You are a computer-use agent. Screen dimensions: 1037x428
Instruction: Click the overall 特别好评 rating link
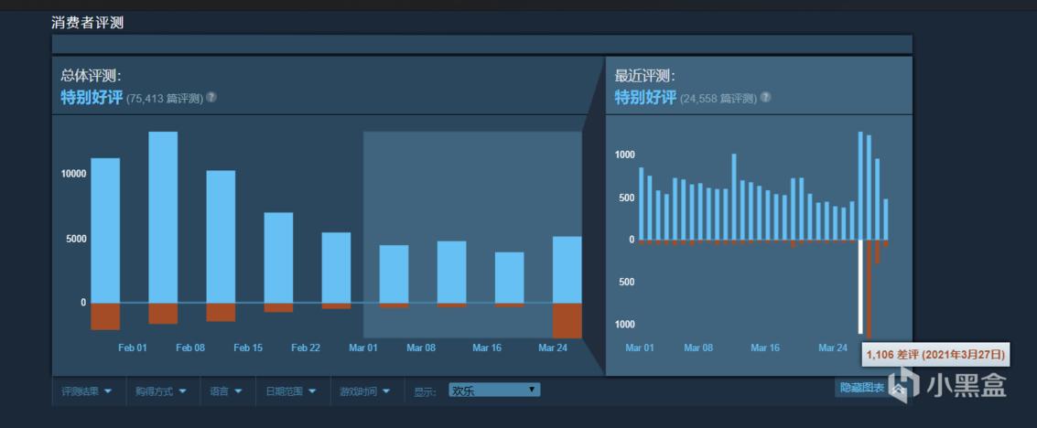click(x=92, y=97)
